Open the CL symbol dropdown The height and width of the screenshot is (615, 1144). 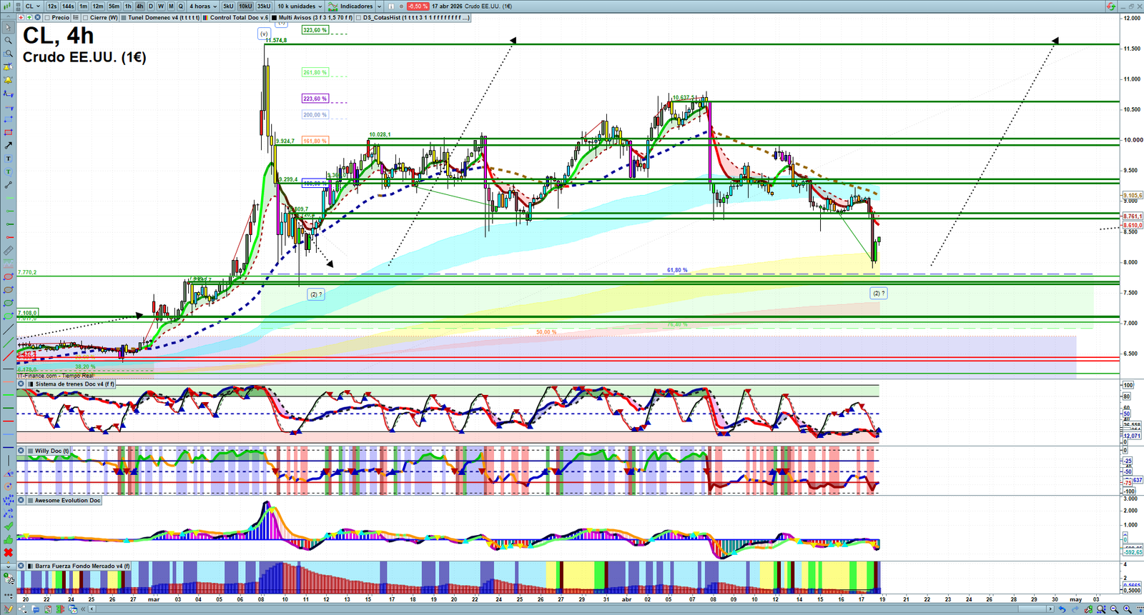[x=33, y=6]
